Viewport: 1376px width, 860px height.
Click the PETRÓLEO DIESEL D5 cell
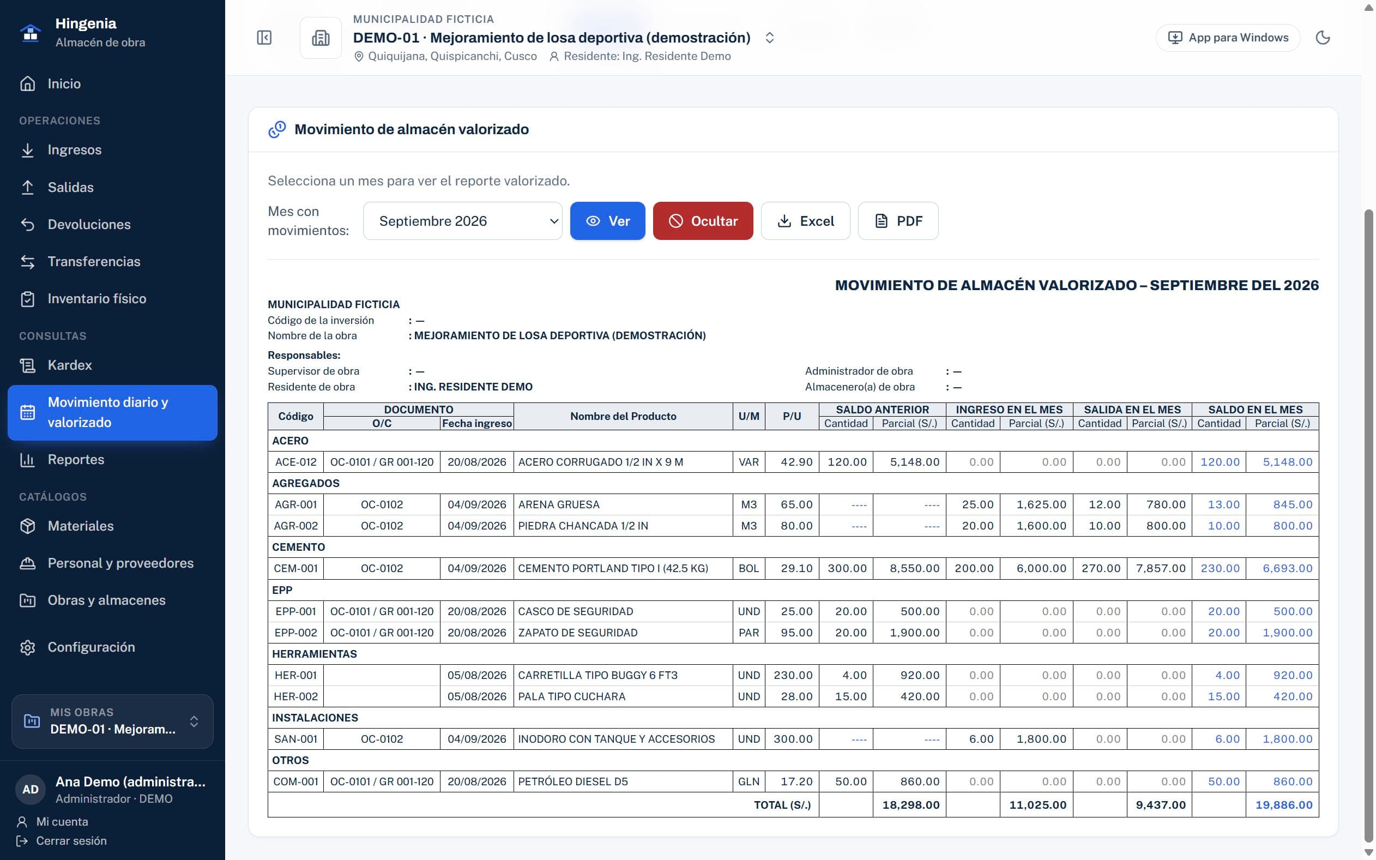tap(623, 781)
